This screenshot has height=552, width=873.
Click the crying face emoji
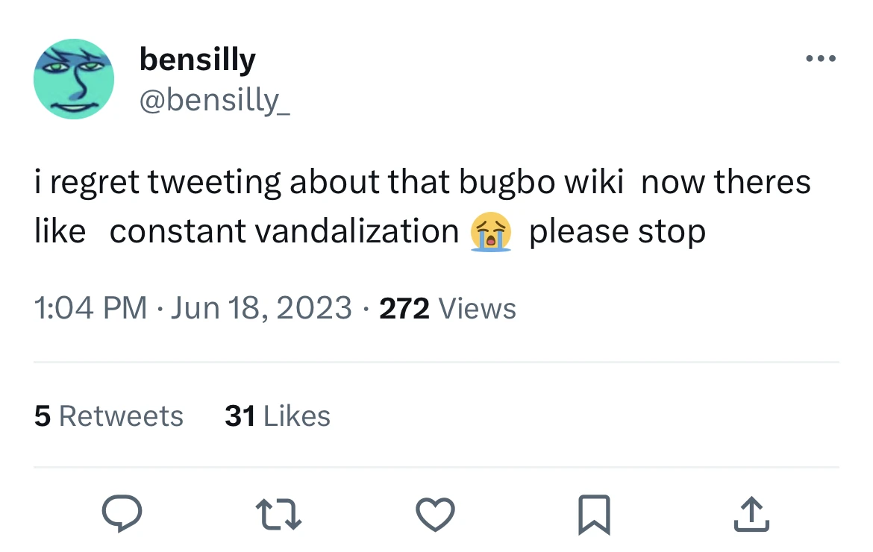[x=491, y=232]
